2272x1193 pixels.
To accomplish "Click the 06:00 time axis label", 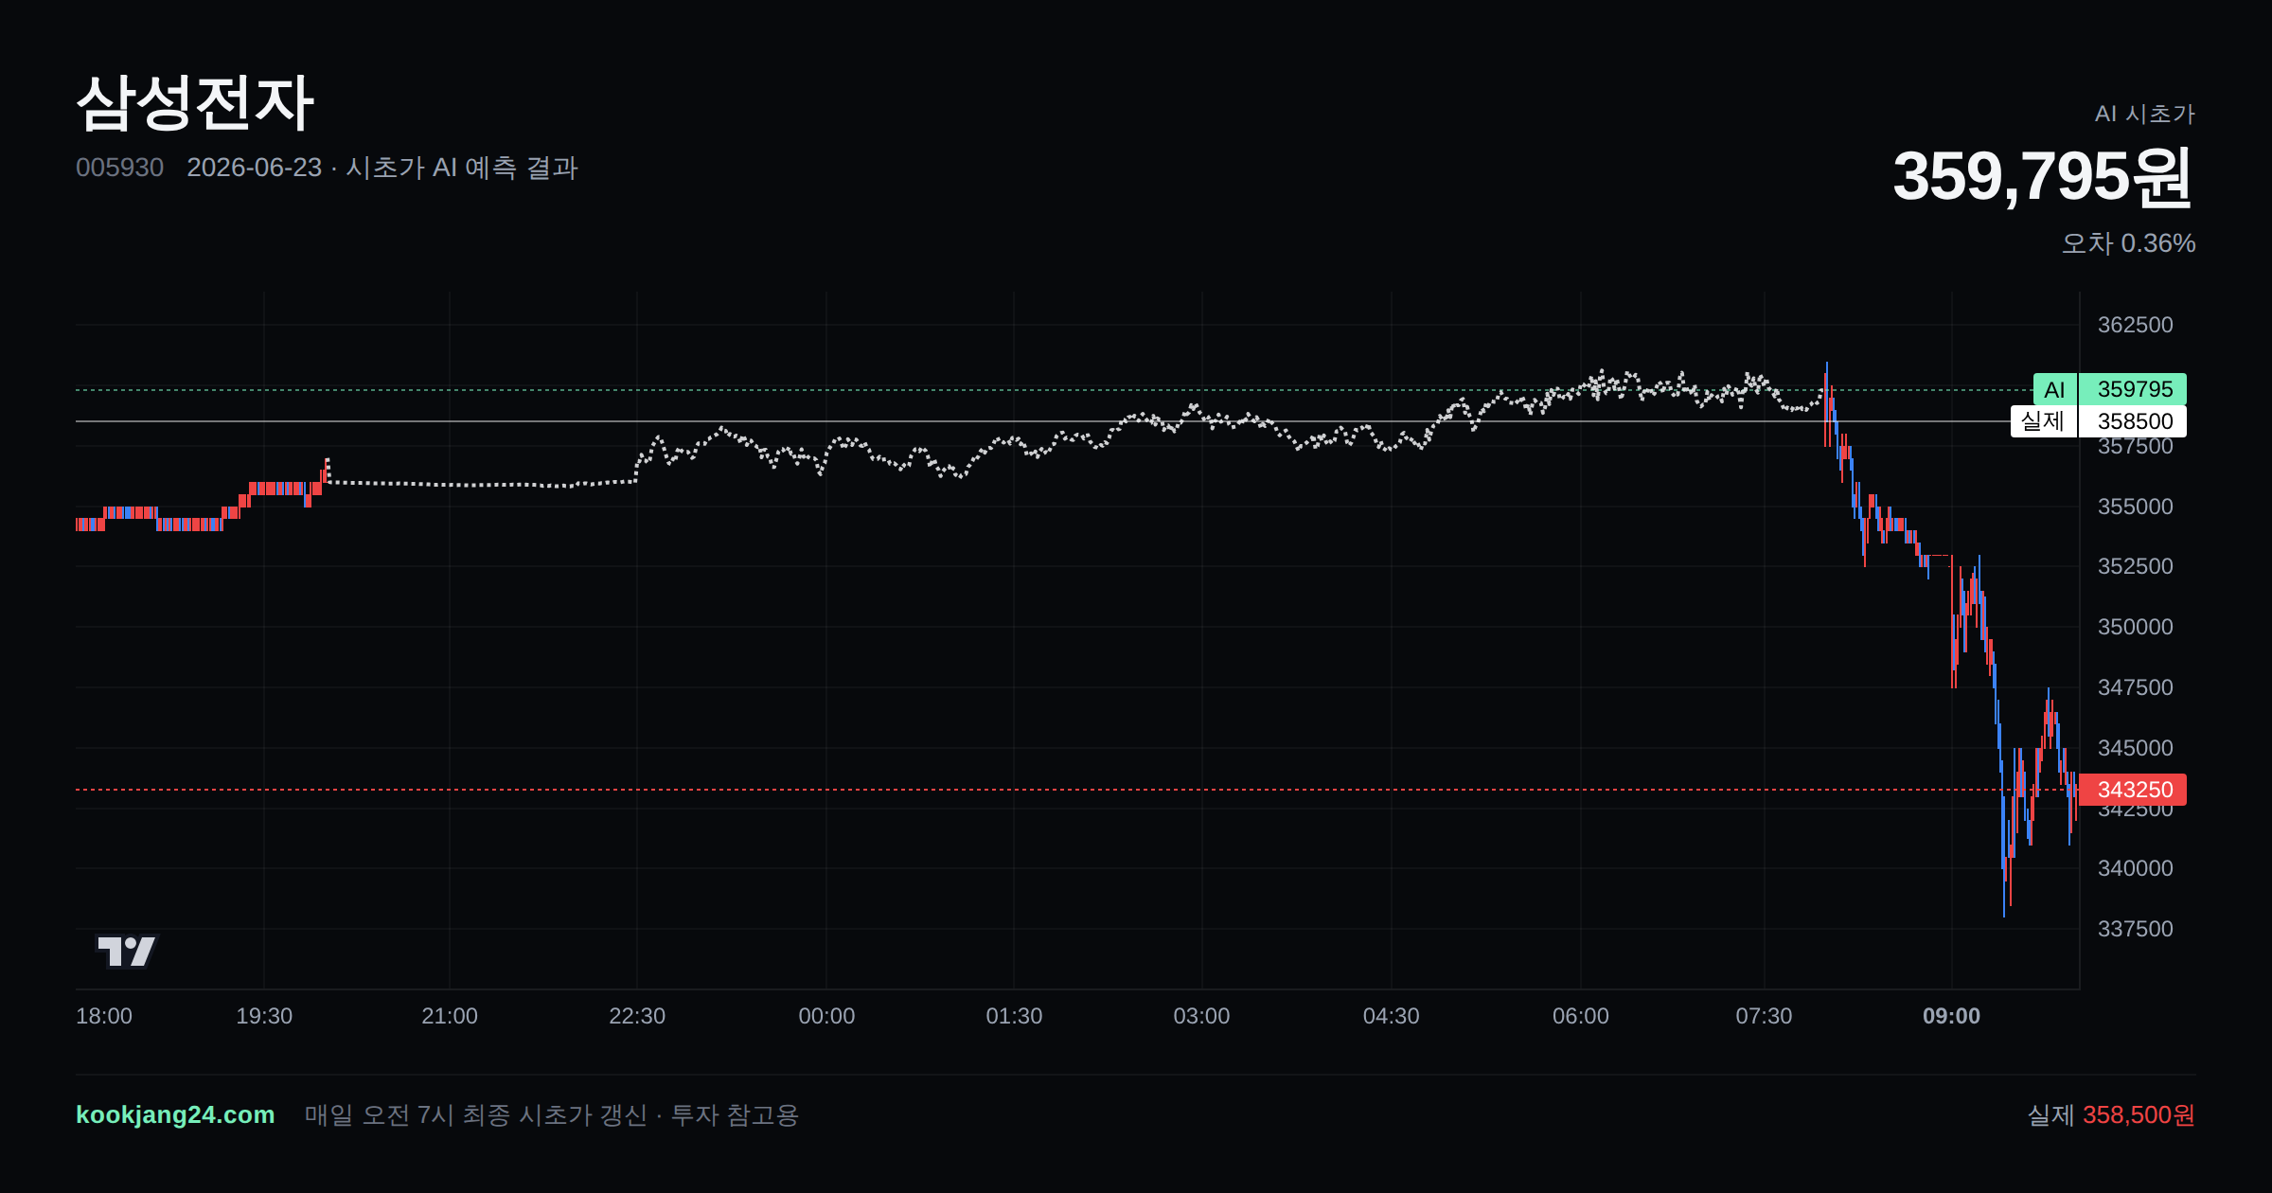I will pos(1580,1016).
